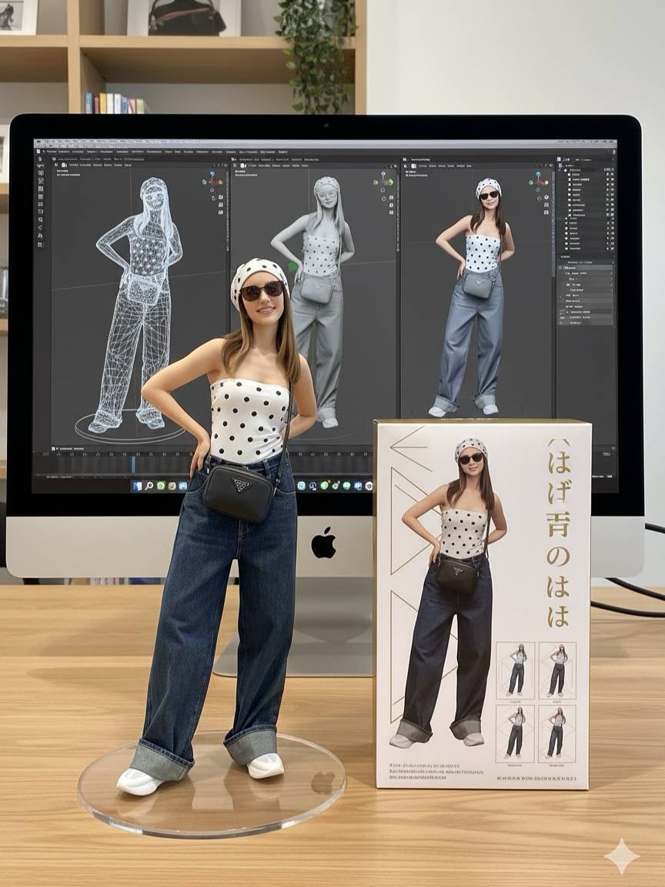Click orange axis handle on textured viewport gizmo
Image resolution: width=665 pixels, height=887 pixels.
pyautogui.click(x=546, y=182)
